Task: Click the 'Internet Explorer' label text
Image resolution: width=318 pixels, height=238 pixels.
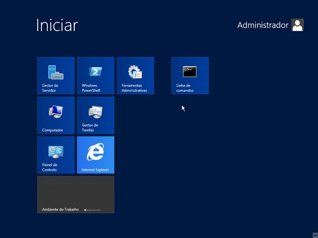Action: [95, 170]
